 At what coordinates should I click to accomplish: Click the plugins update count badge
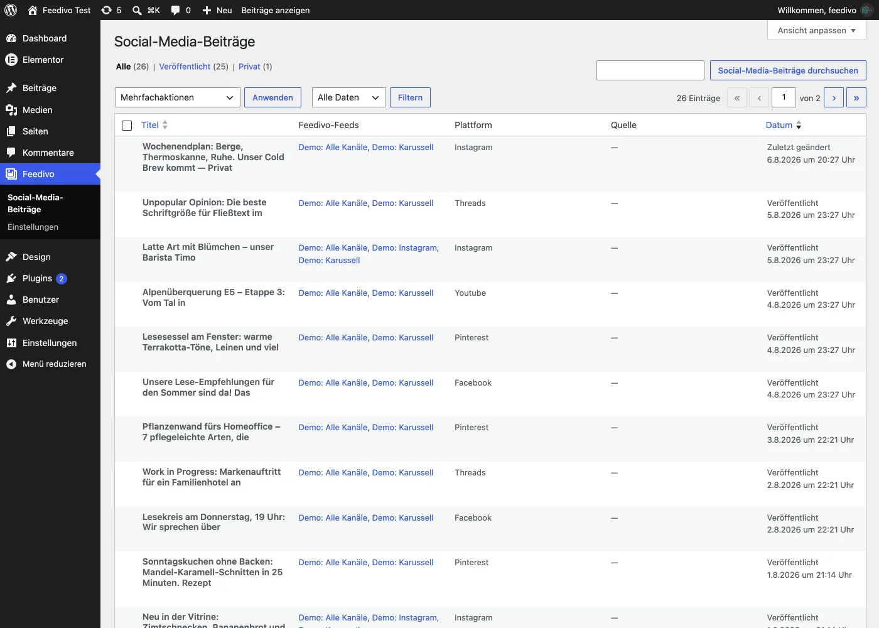(62, 279)
